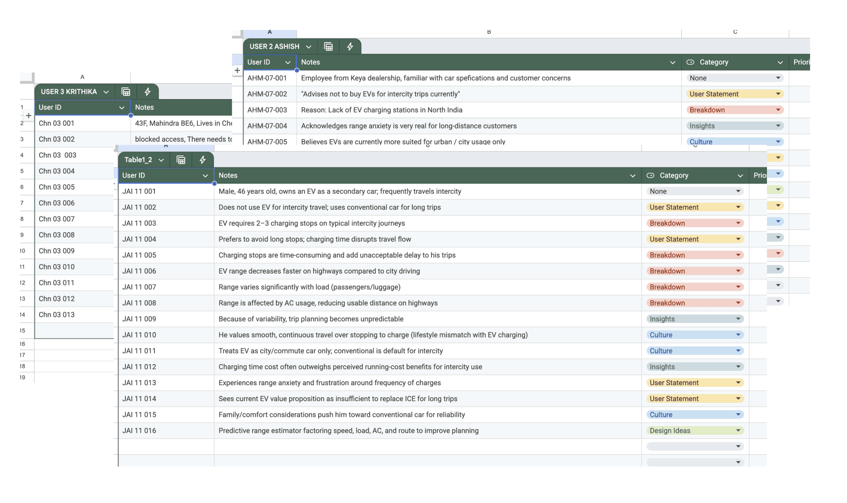Click lightning bolt icon in USER 3 KRITHIKA table

tap(147, 92)
